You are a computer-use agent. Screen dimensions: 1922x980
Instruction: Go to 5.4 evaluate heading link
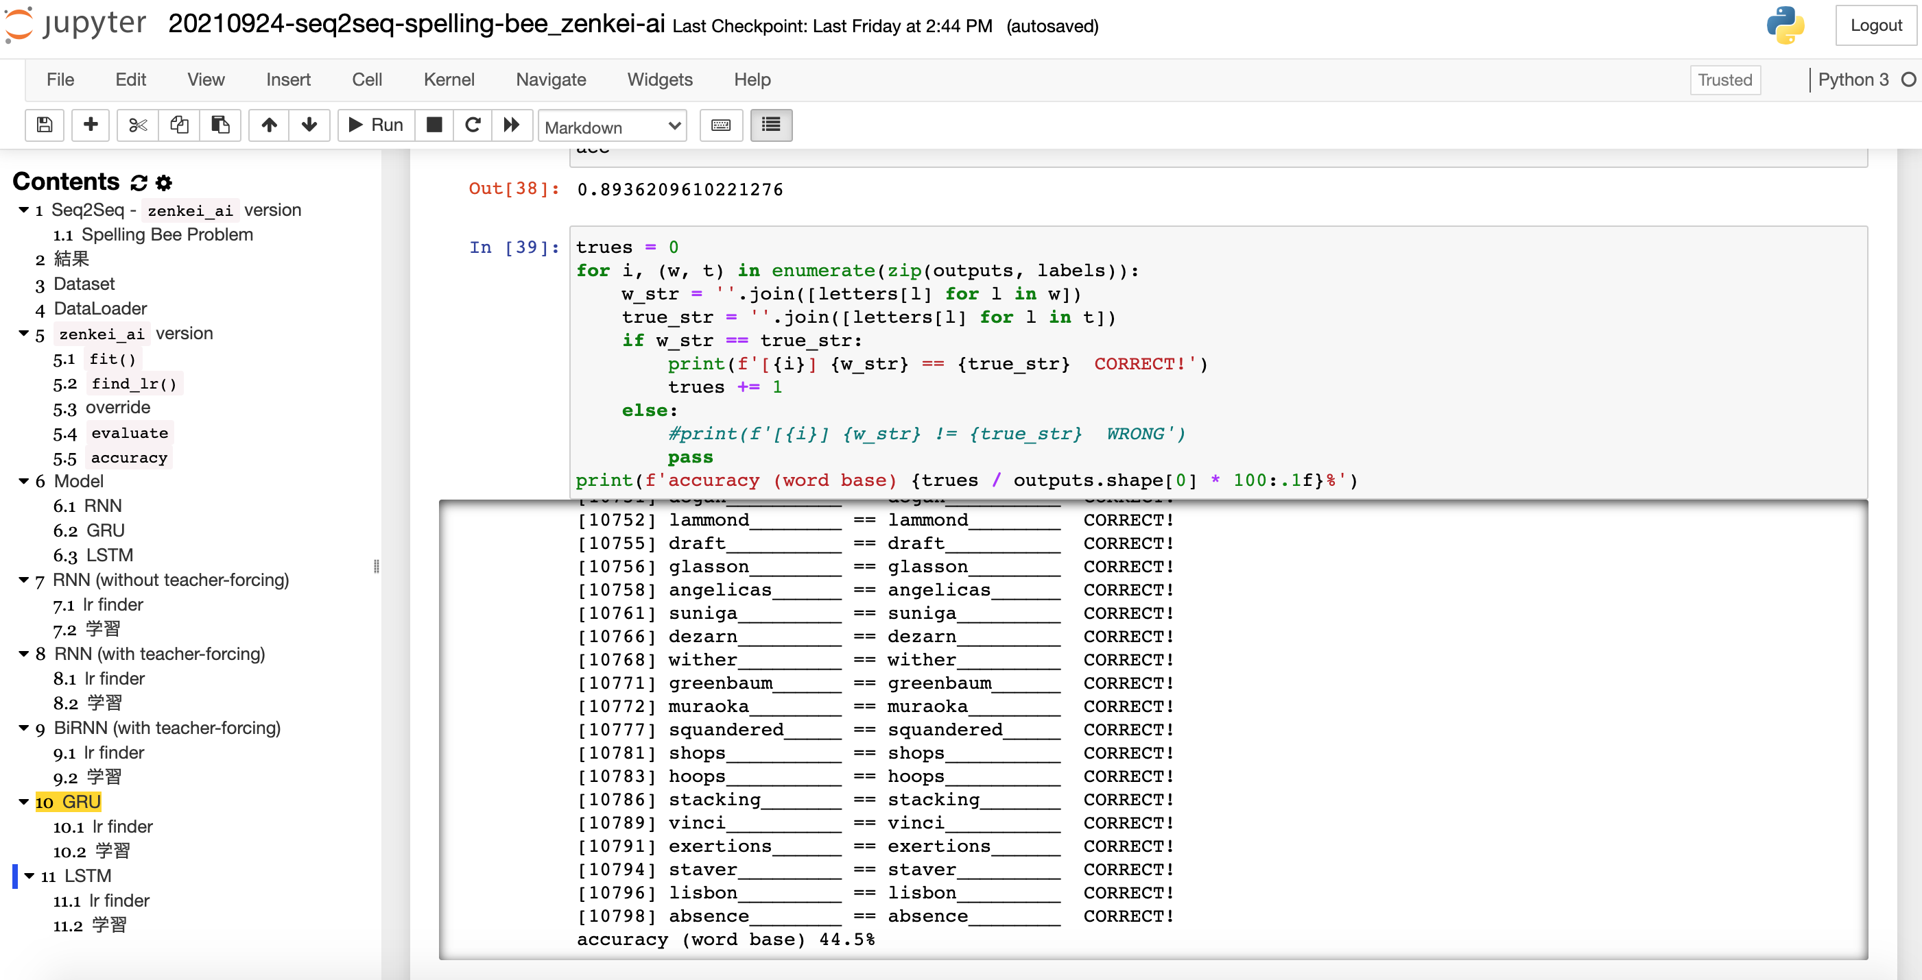(x=129, y=433)
